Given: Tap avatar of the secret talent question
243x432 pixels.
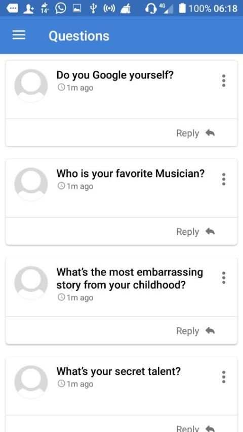Looking at the screenshot, I should click(x=31, y=382).
